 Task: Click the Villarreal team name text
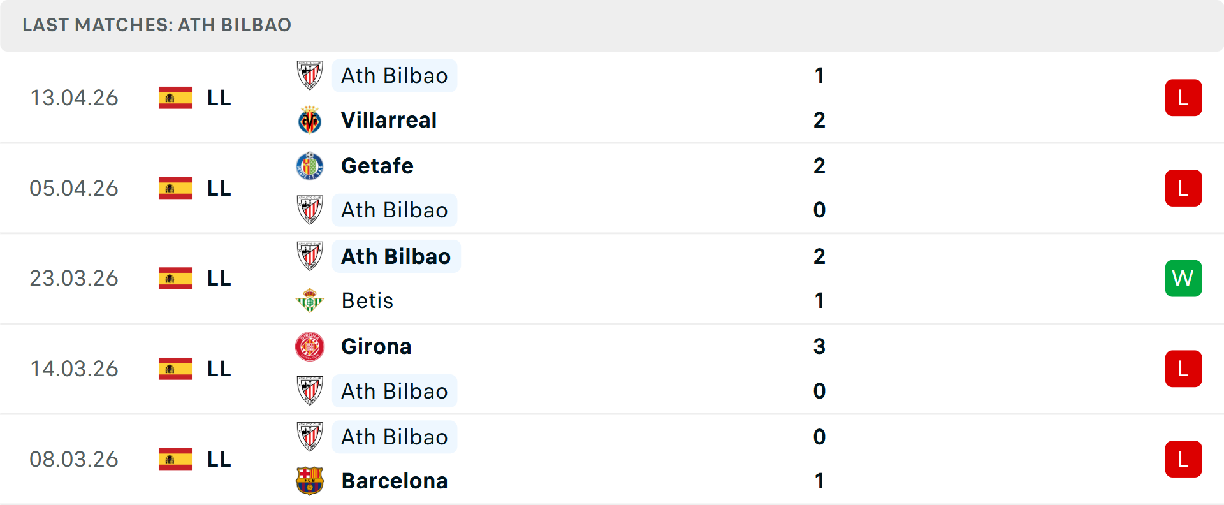(x=390, y=120)
